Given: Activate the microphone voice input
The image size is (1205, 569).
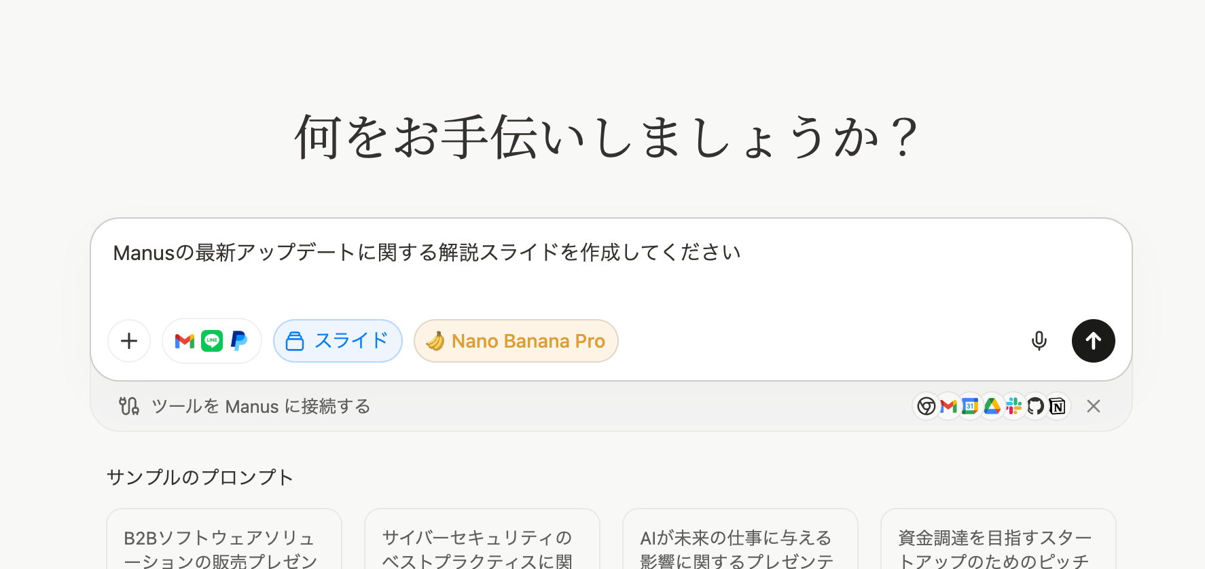Looking at the screenshot, I should 1039,341.
